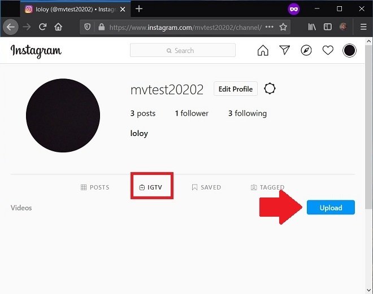Click the Instagram logo
Viewport: 373px width, 294px height.
(36, 51)
